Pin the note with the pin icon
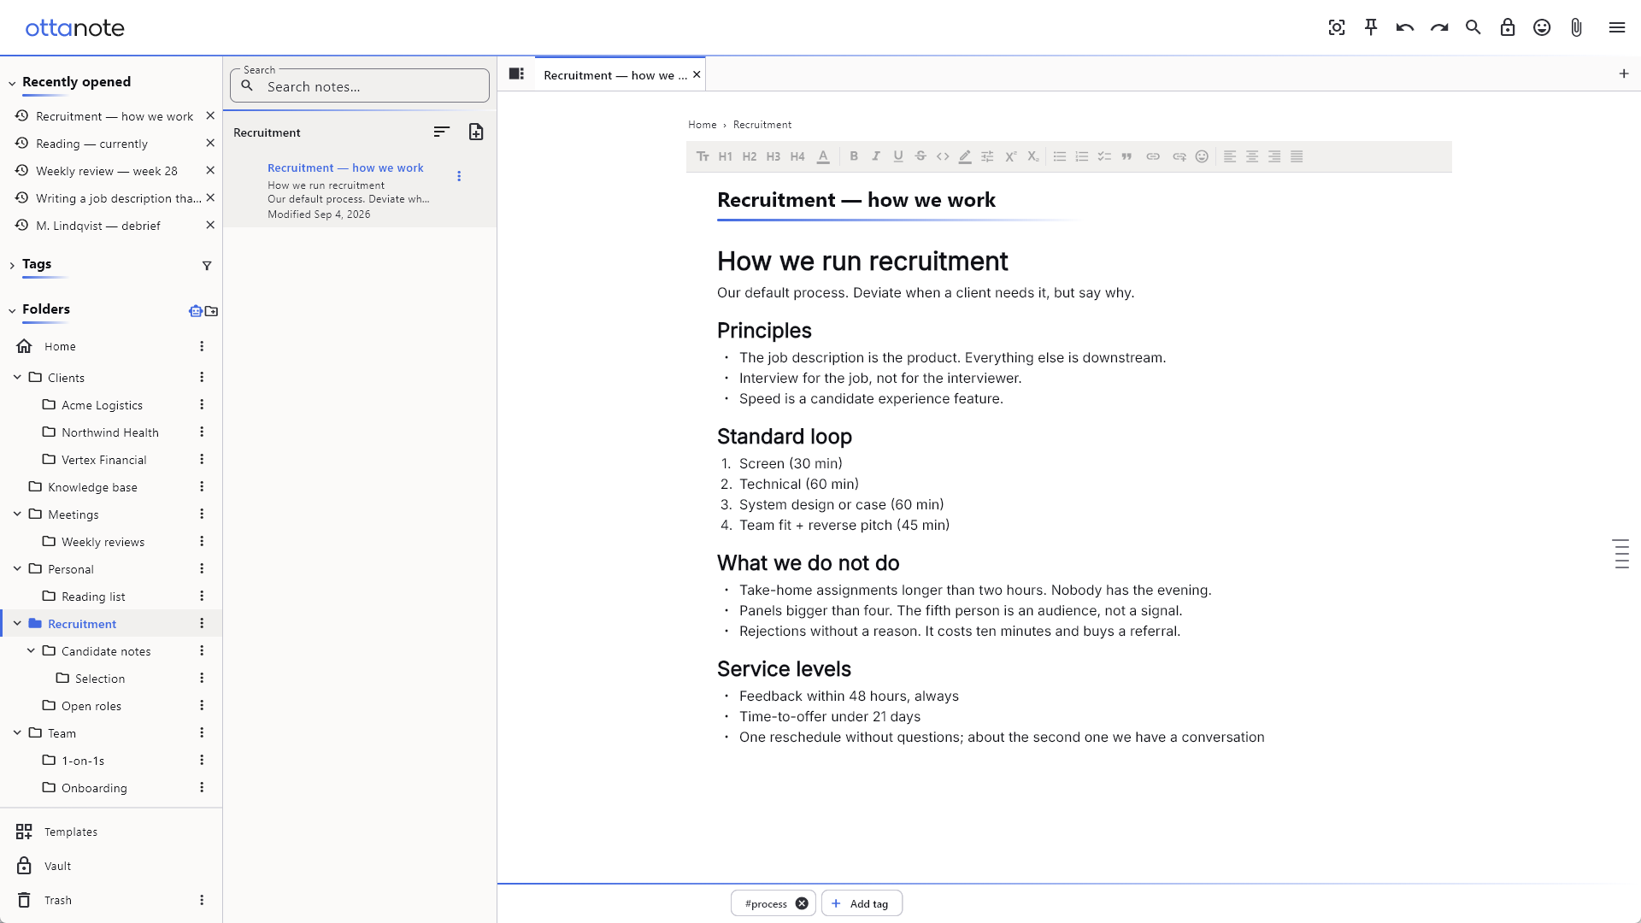This screenshot has height=923, width=1641. coord(1371,27)
